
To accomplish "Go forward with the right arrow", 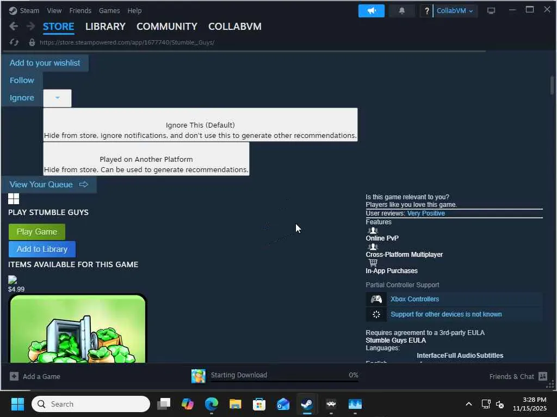I will 31,26.
